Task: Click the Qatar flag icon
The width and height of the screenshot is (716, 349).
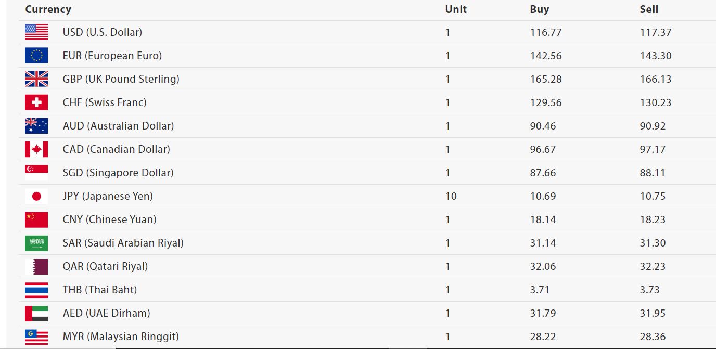Action: 36,266
